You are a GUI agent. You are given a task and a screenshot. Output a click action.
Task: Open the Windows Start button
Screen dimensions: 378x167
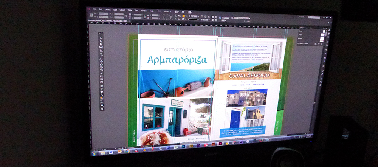click(x=94, y=153)
